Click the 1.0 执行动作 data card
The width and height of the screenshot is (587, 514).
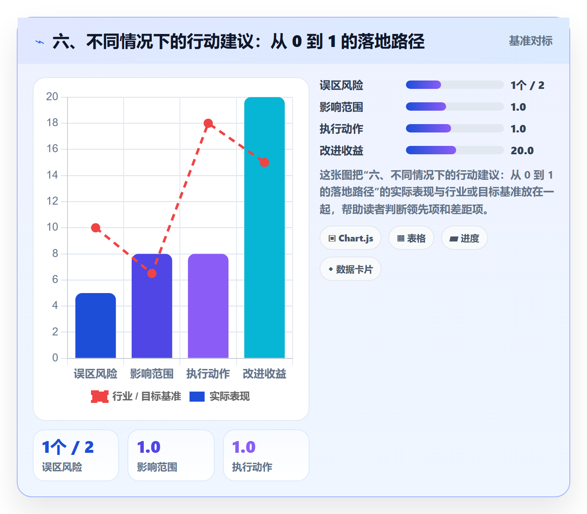click(266, 455)
